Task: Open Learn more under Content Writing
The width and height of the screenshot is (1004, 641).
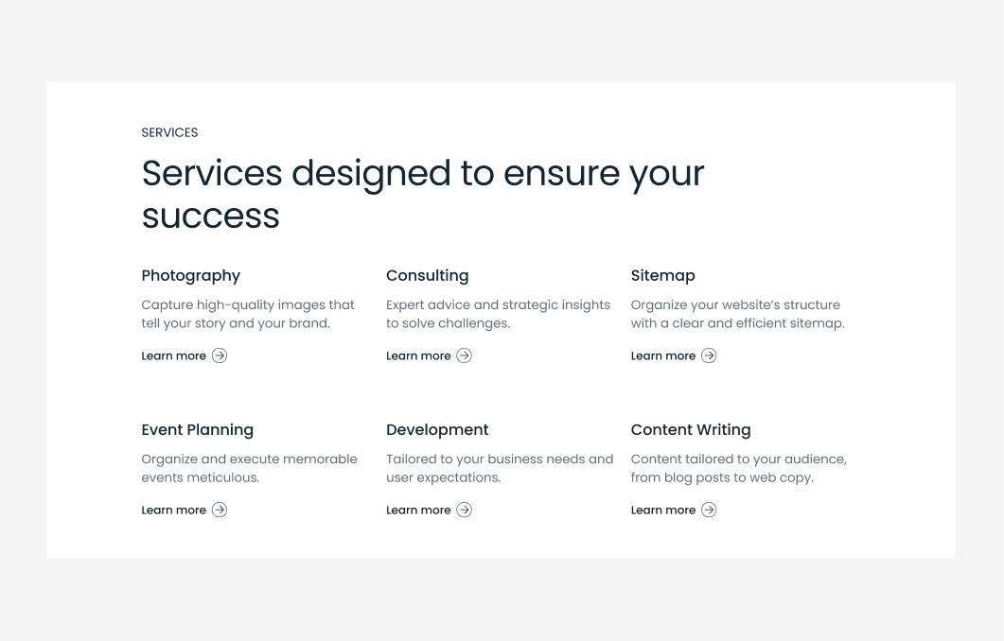Action: click(662, 510)
